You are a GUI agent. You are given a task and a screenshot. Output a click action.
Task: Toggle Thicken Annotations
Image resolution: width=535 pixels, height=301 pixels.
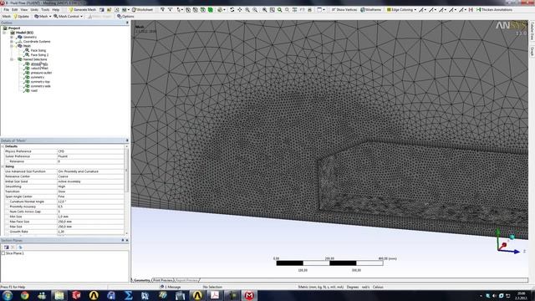[x=494, y=10]
